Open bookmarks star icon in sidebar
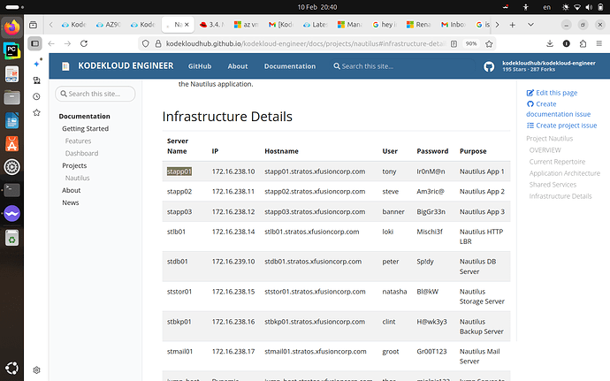 (36, 113)
